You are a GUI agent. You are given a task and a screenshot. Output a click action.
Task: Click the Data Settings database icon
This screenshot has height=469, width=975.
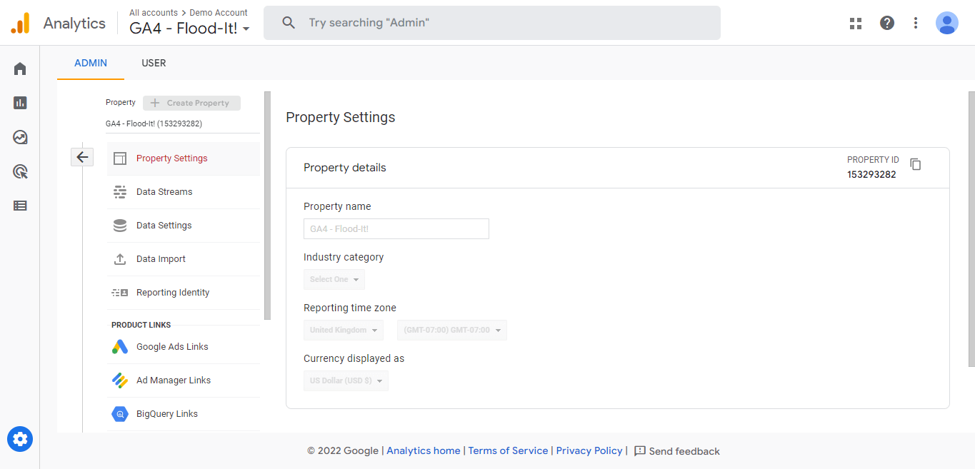(x=120, y=226)
